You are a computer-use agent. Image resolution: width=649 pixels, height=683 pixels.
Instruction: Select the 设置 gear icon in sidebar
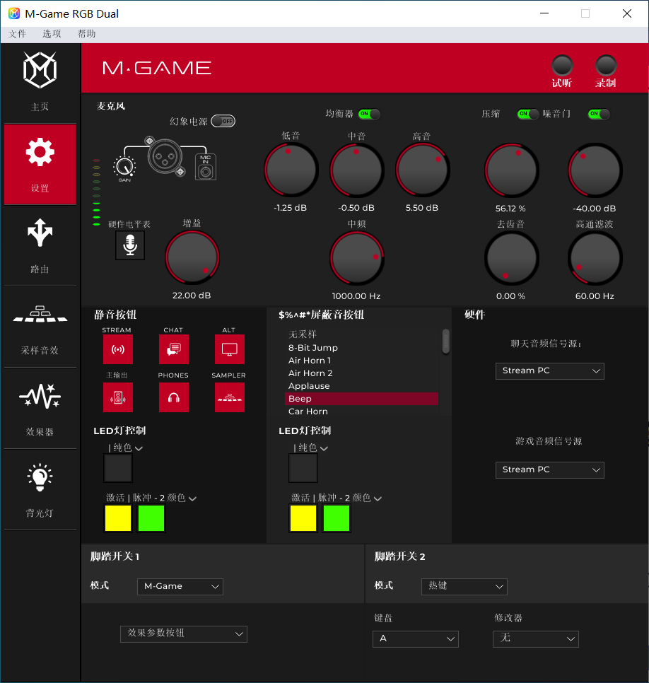point(40,152)
